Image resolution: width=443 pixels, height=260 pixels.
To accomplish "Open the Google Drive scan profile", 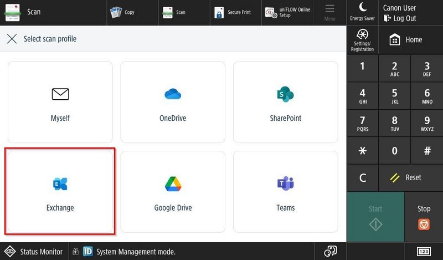I will 173,191.
